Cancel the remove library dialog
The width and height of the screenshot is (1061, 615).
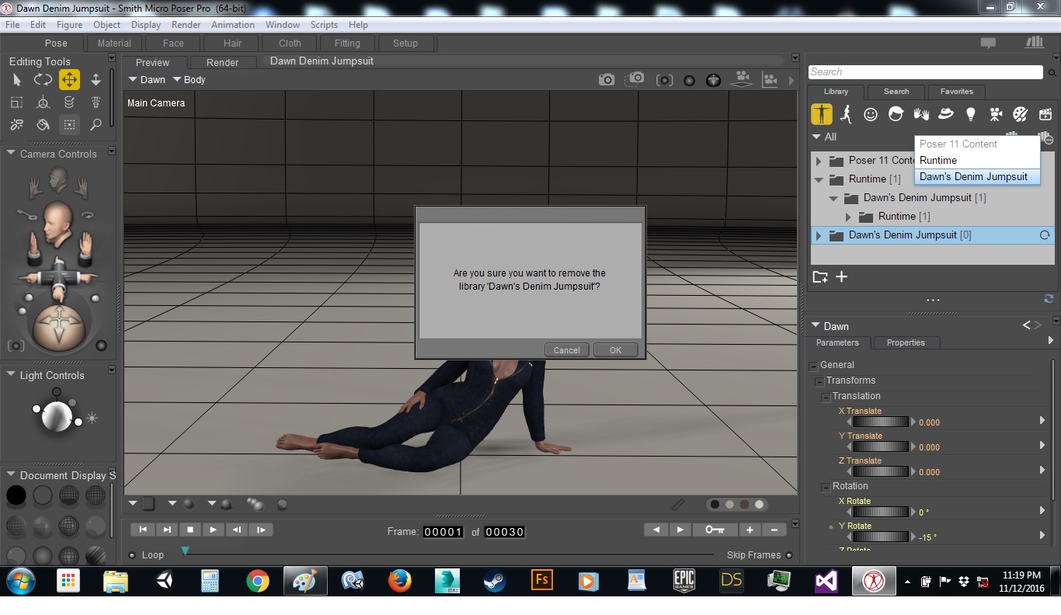pyautogui.click(x=566, y=350)
